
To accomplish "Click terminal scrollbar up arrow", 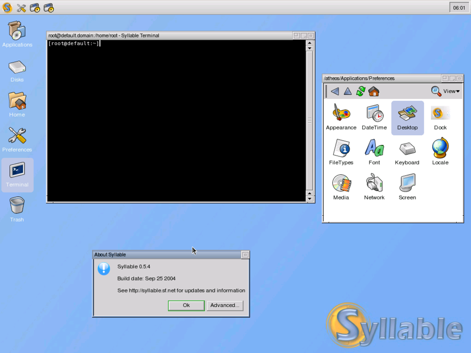I will pos(310,42).
